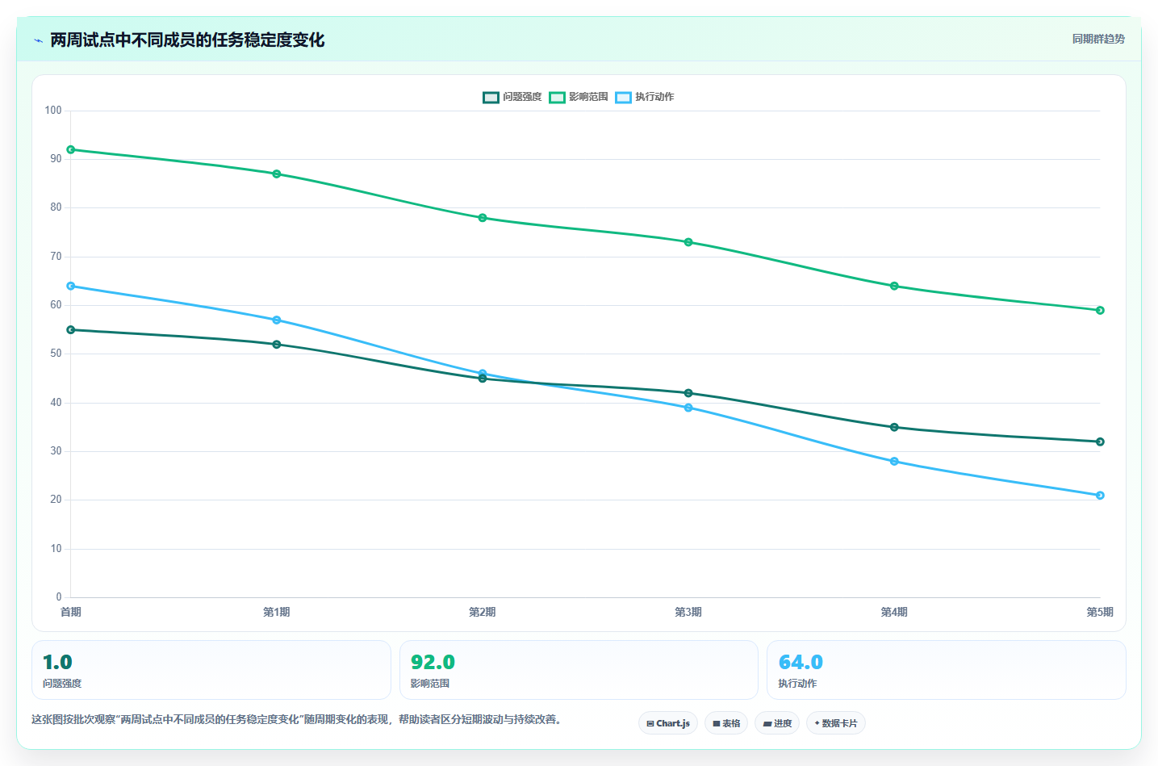Click the x-axis label 首期
The height and width of the screenshot is (766, 1158).
point(71,612)
